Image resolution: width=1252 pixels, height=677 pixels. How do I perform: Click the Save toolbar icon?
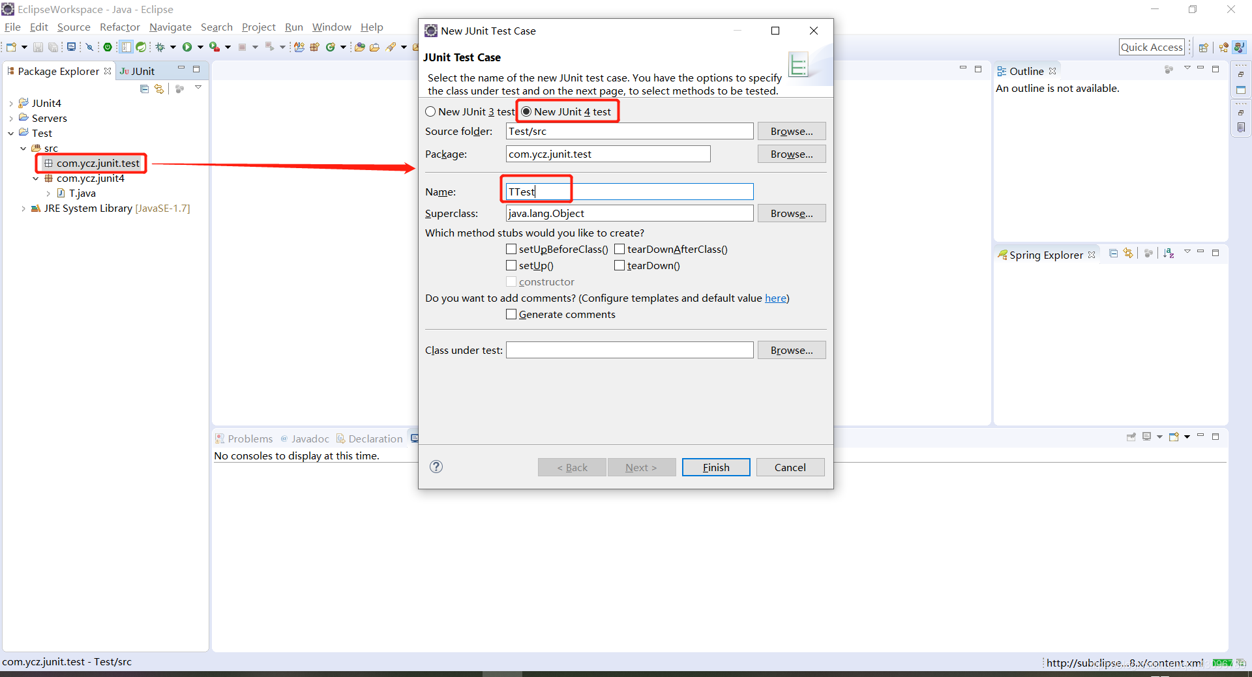[x=38, y=47]
